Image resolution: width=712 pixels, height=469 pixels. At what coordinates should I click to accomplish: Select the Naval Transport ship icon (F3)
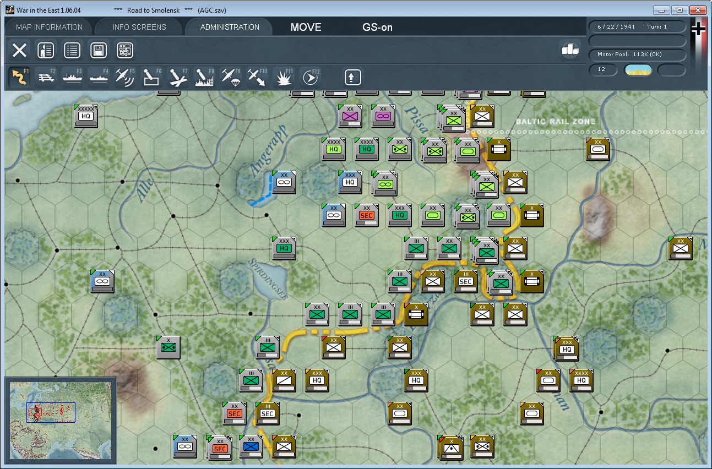click(72, 77)
